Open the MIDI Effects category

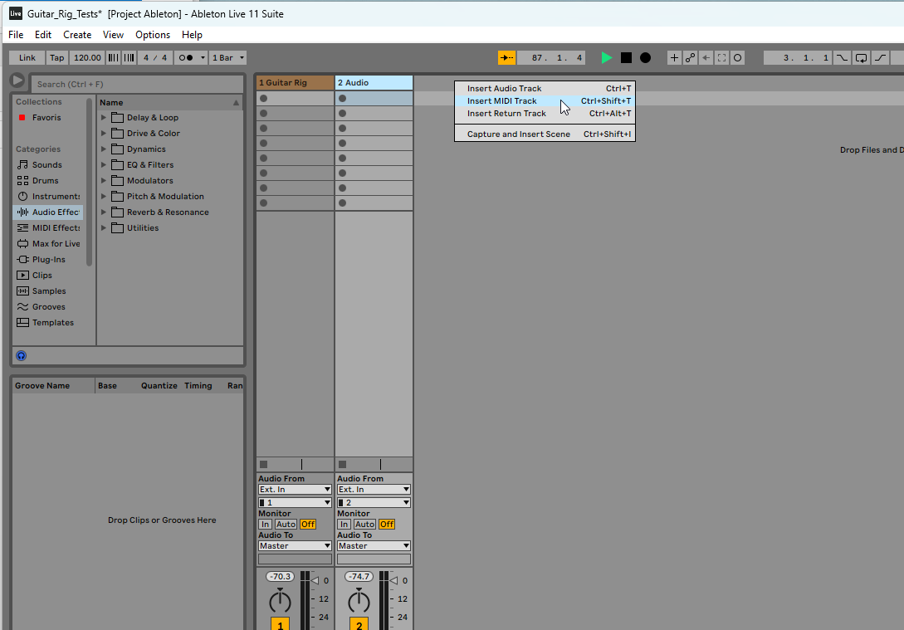pos(48,227)
